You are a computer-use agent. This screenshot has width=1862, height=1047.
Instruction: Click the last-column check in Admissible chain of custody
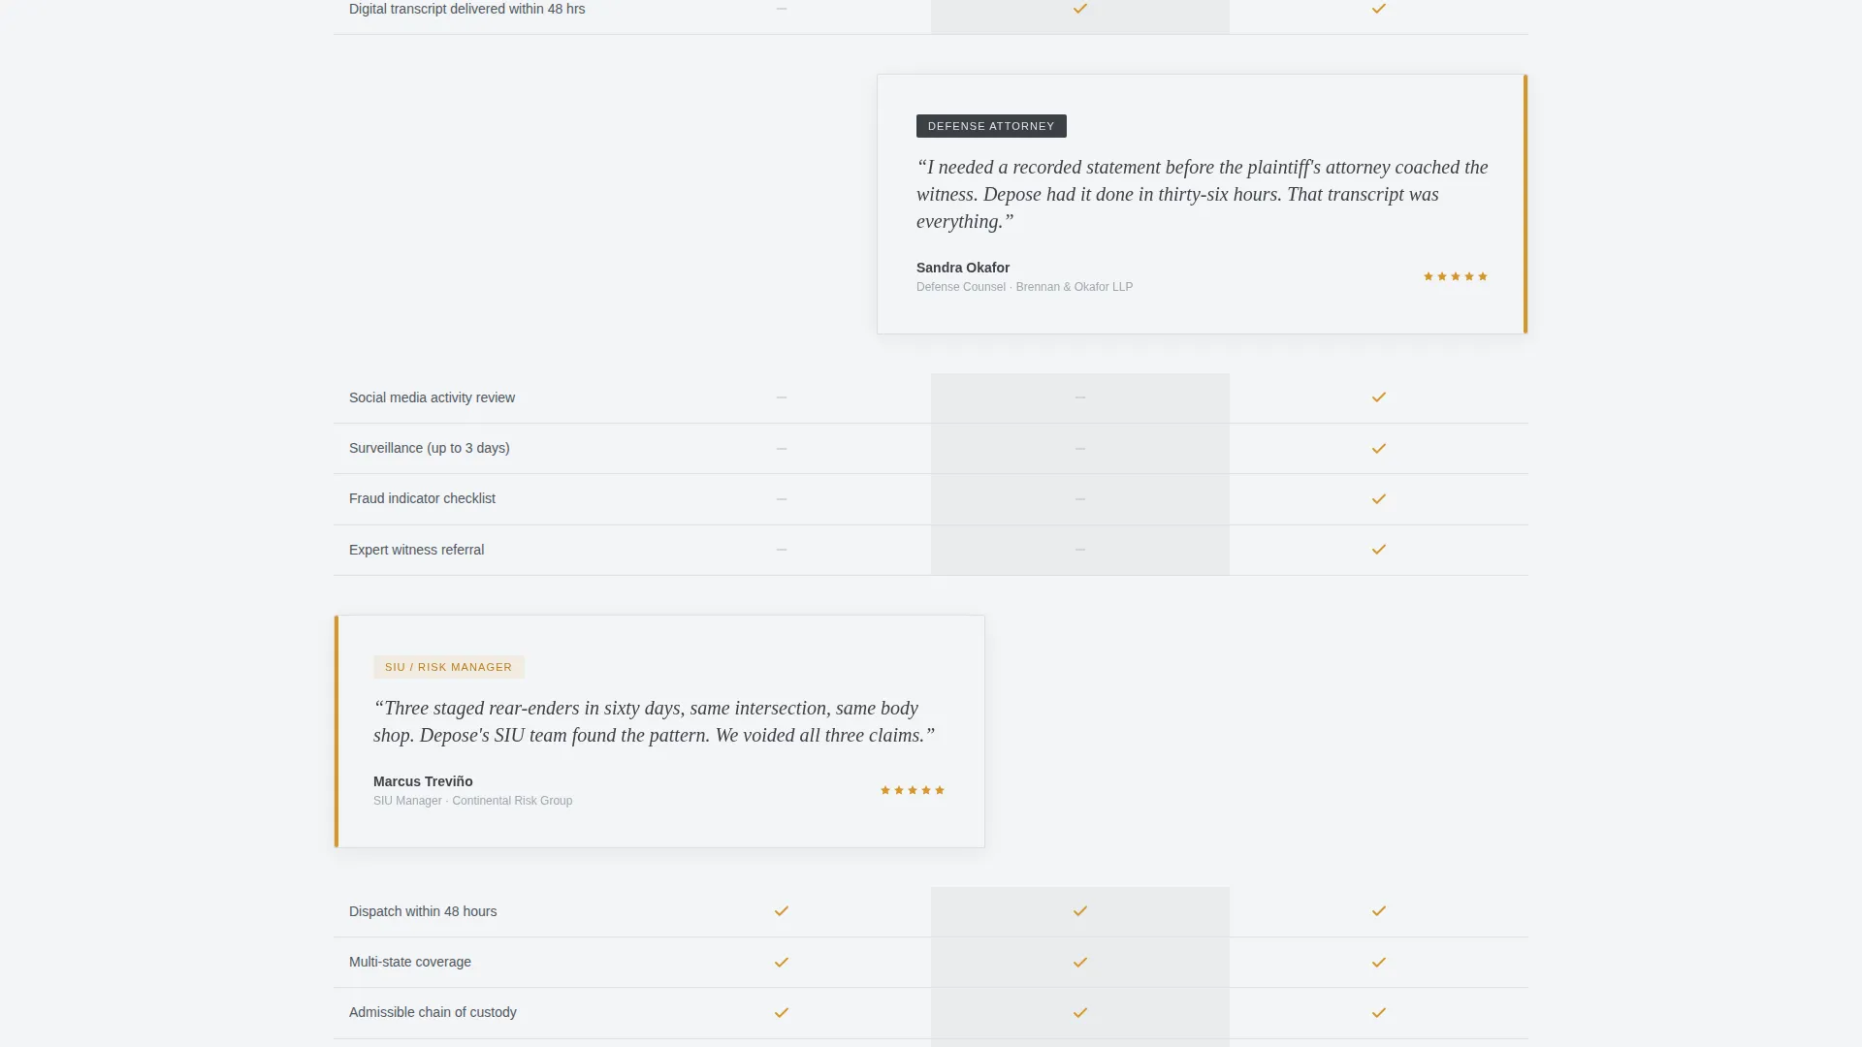(x=1378, y=1013)
